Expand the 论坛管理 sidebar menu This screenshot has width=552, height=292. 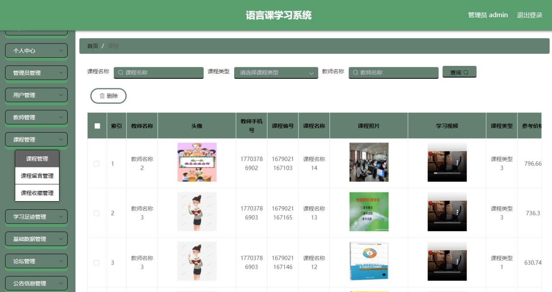tap(36, 261)
